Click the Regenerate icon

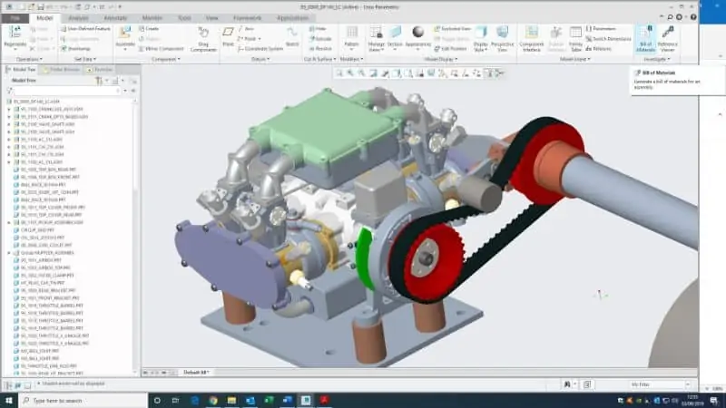tap(15, 33)
